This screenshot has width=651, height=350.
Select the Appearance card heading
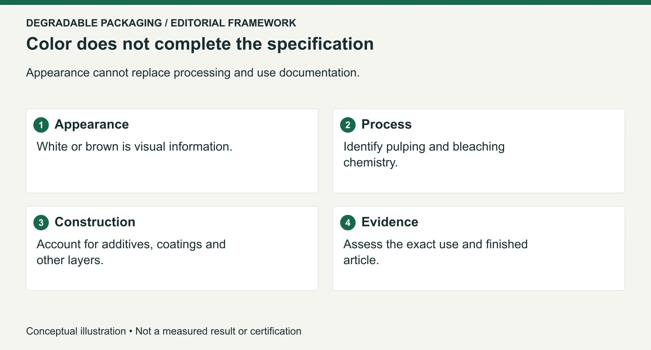point(92,125)
